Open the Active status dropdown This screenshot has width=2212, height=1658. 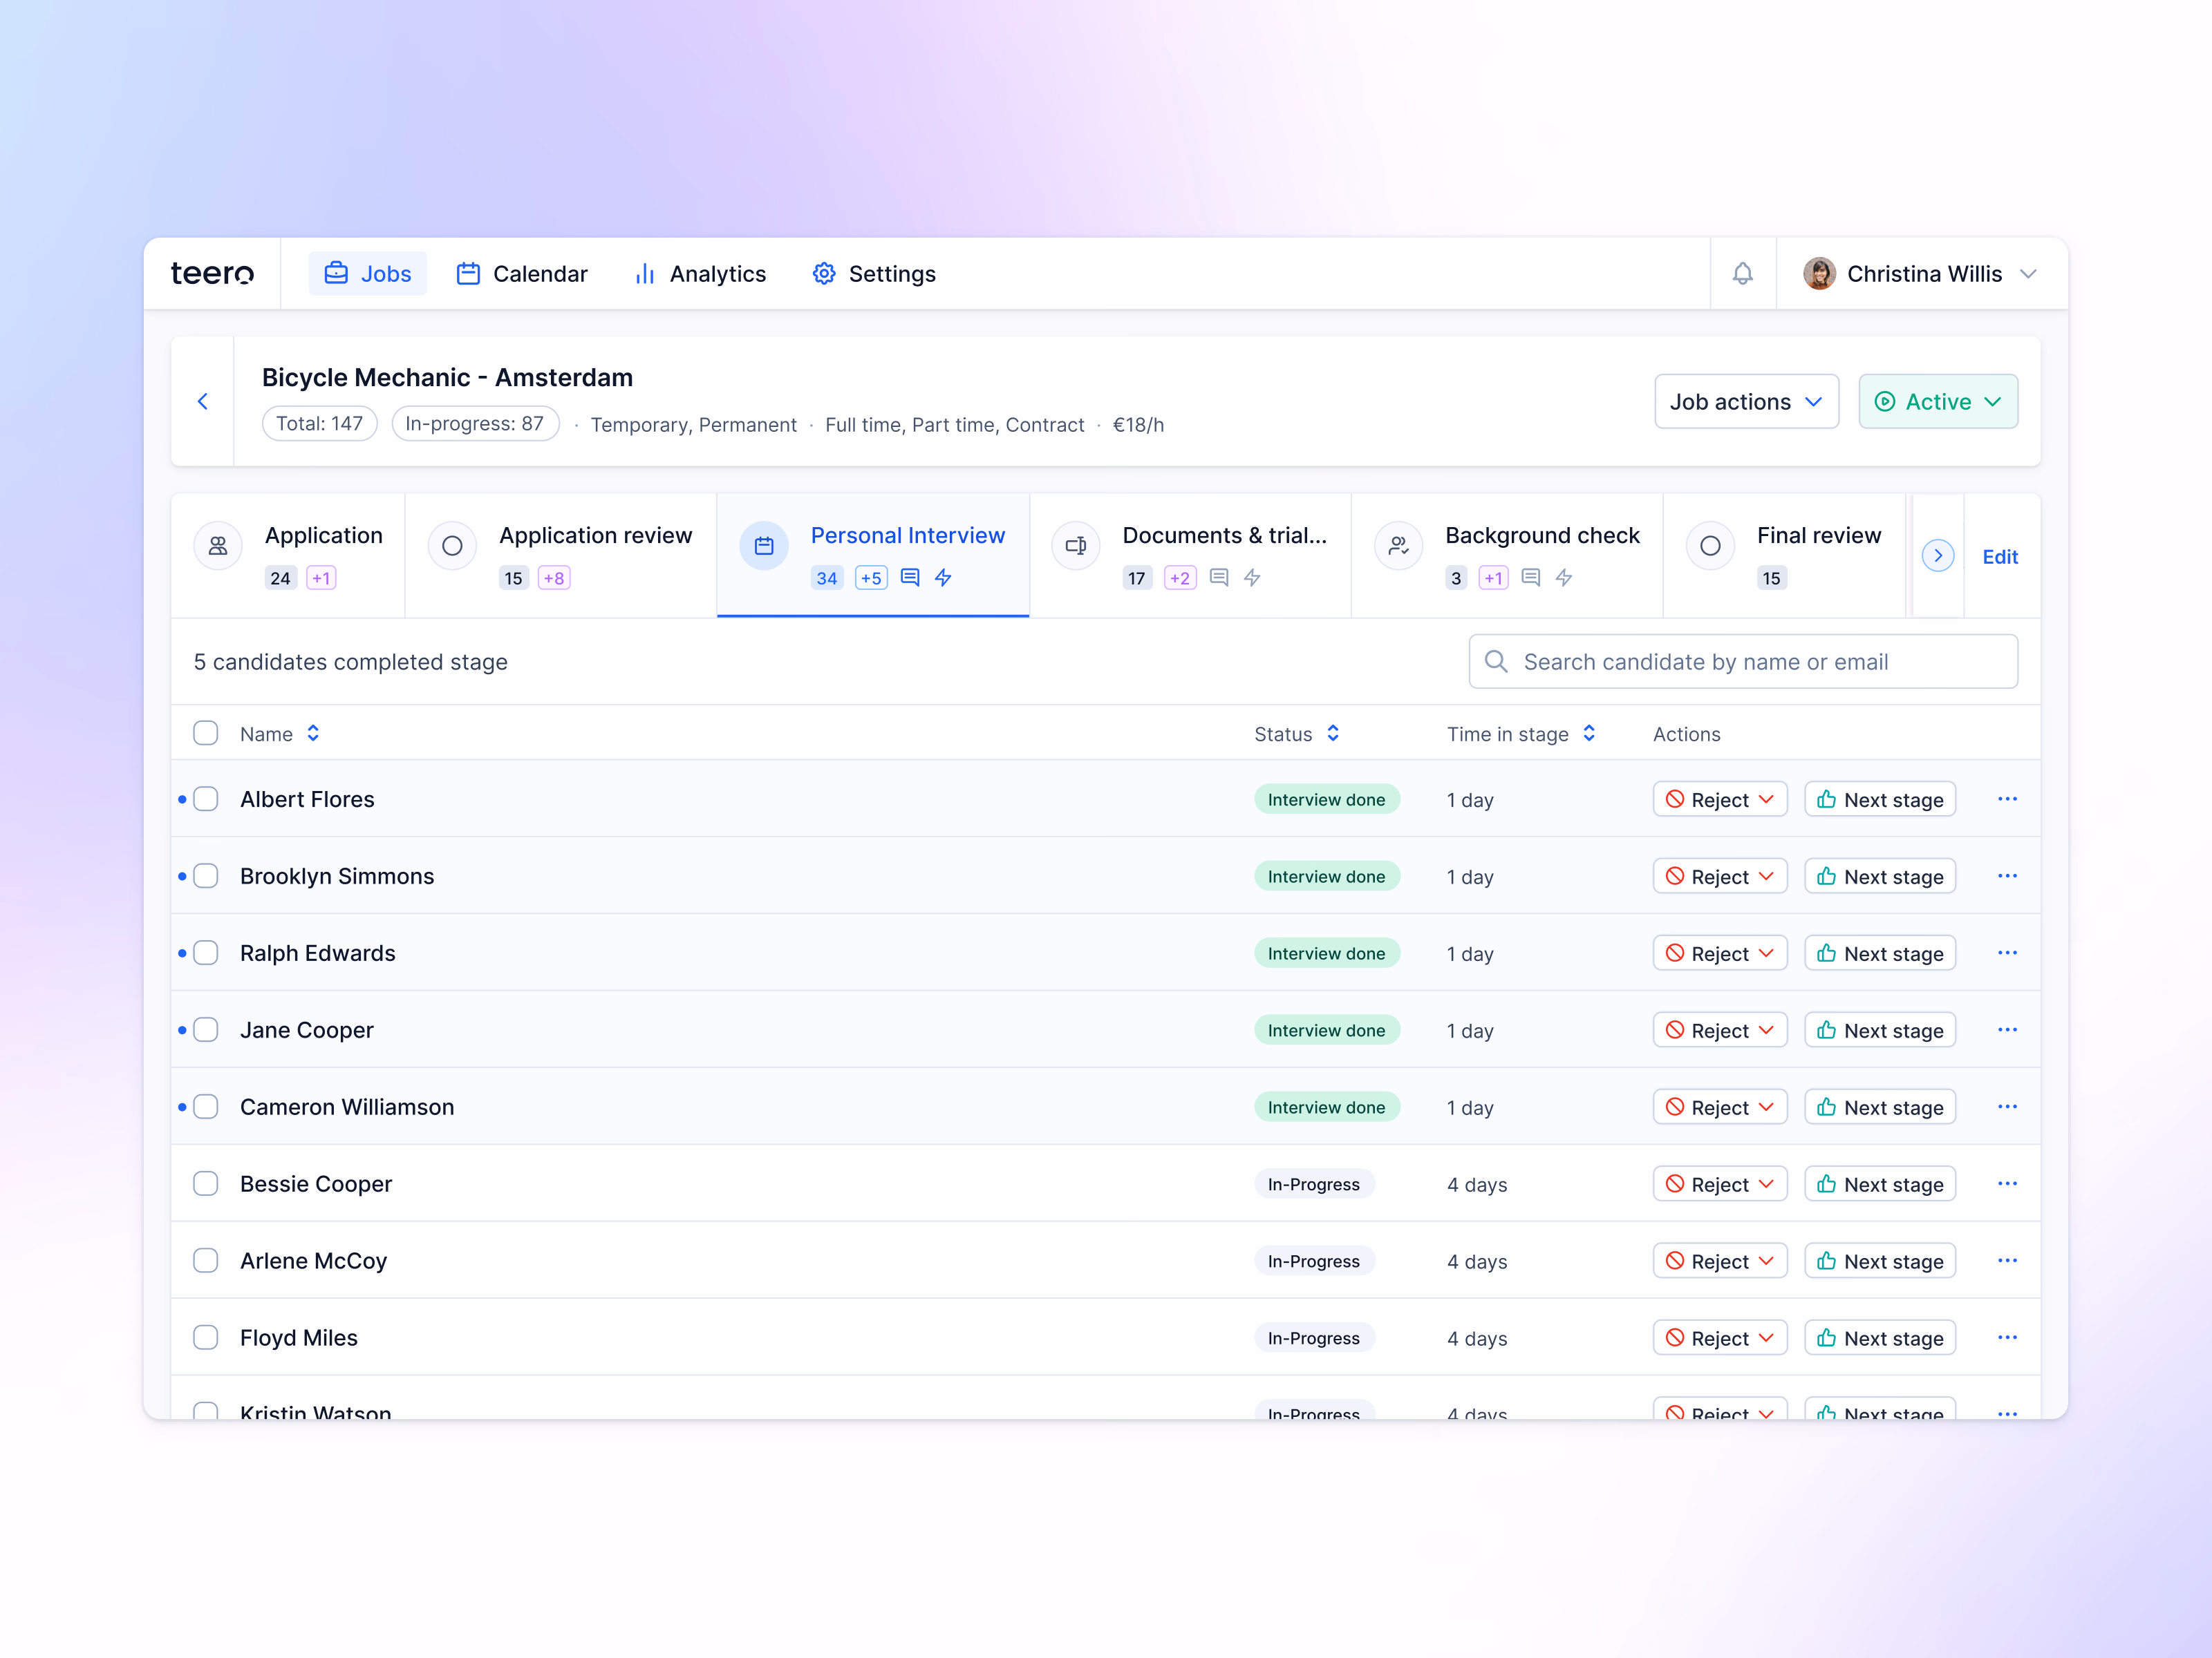point(1937,402)
